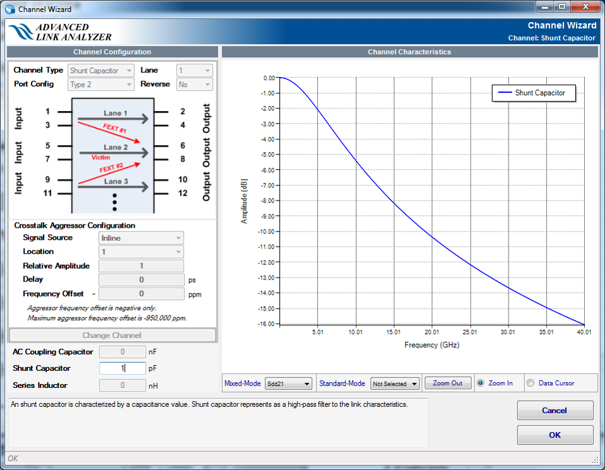
Task: Click the Channel Wizard title bar icon
Action: (9, 9)
